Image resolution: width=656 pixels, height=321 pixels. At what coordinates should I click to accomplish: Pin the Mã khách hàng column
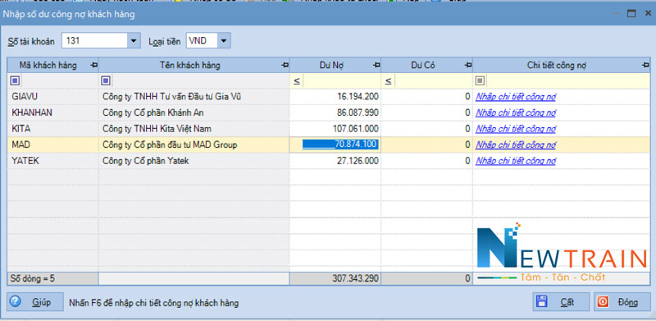93,66
